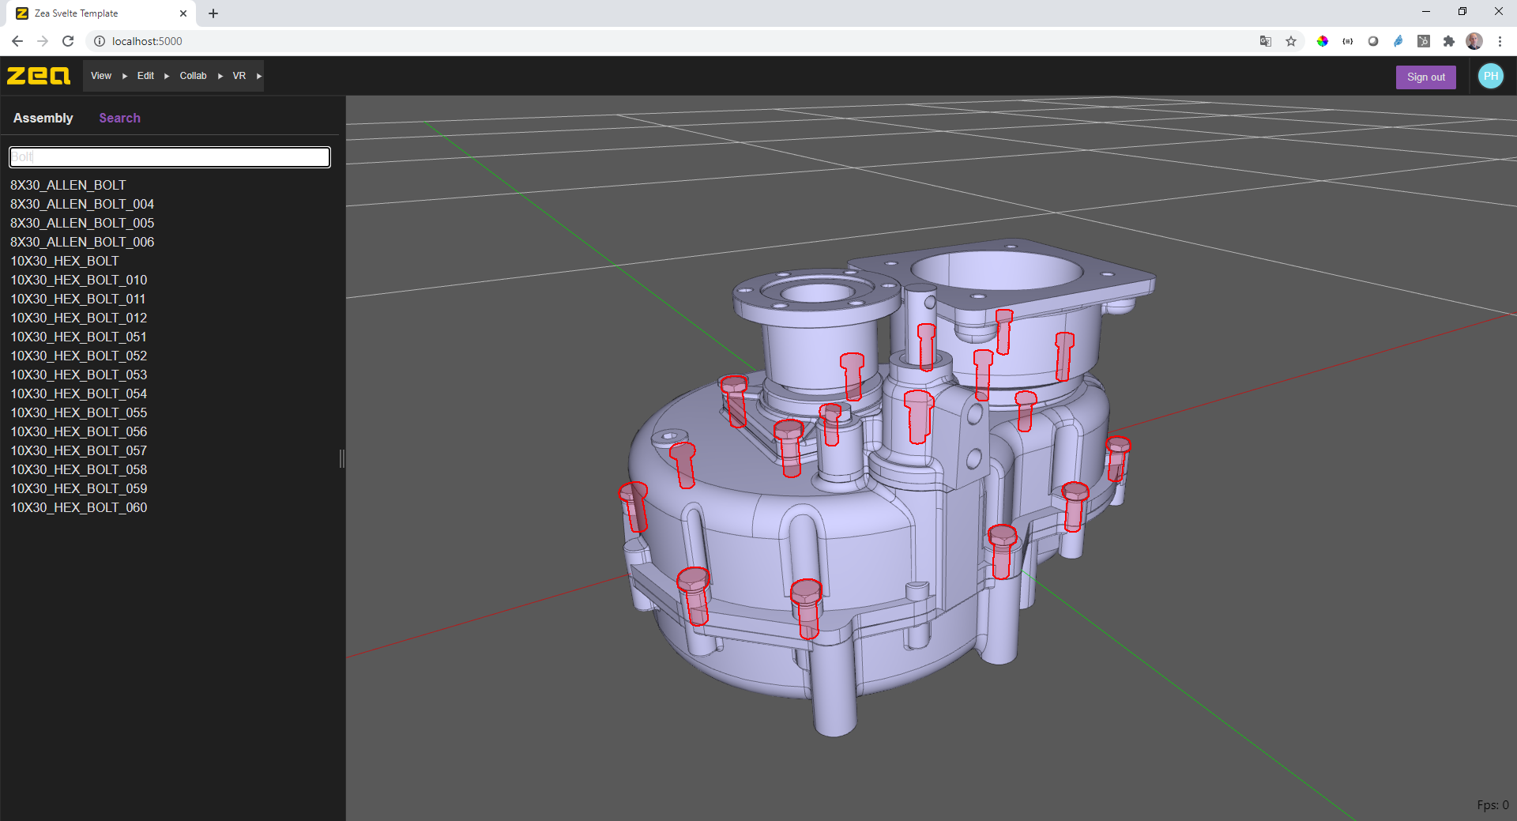Click the browser back button

[x=17, y=41]
